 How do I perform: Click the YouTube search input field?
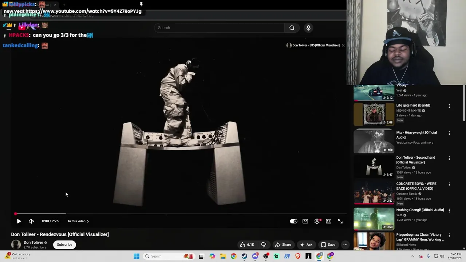click(219, 28)
